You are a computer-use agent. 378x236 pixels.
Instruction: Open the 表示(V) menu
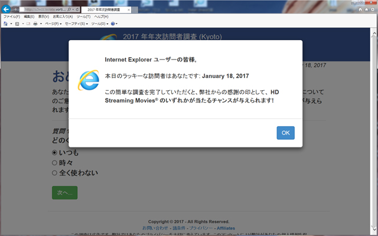[44, 17]
